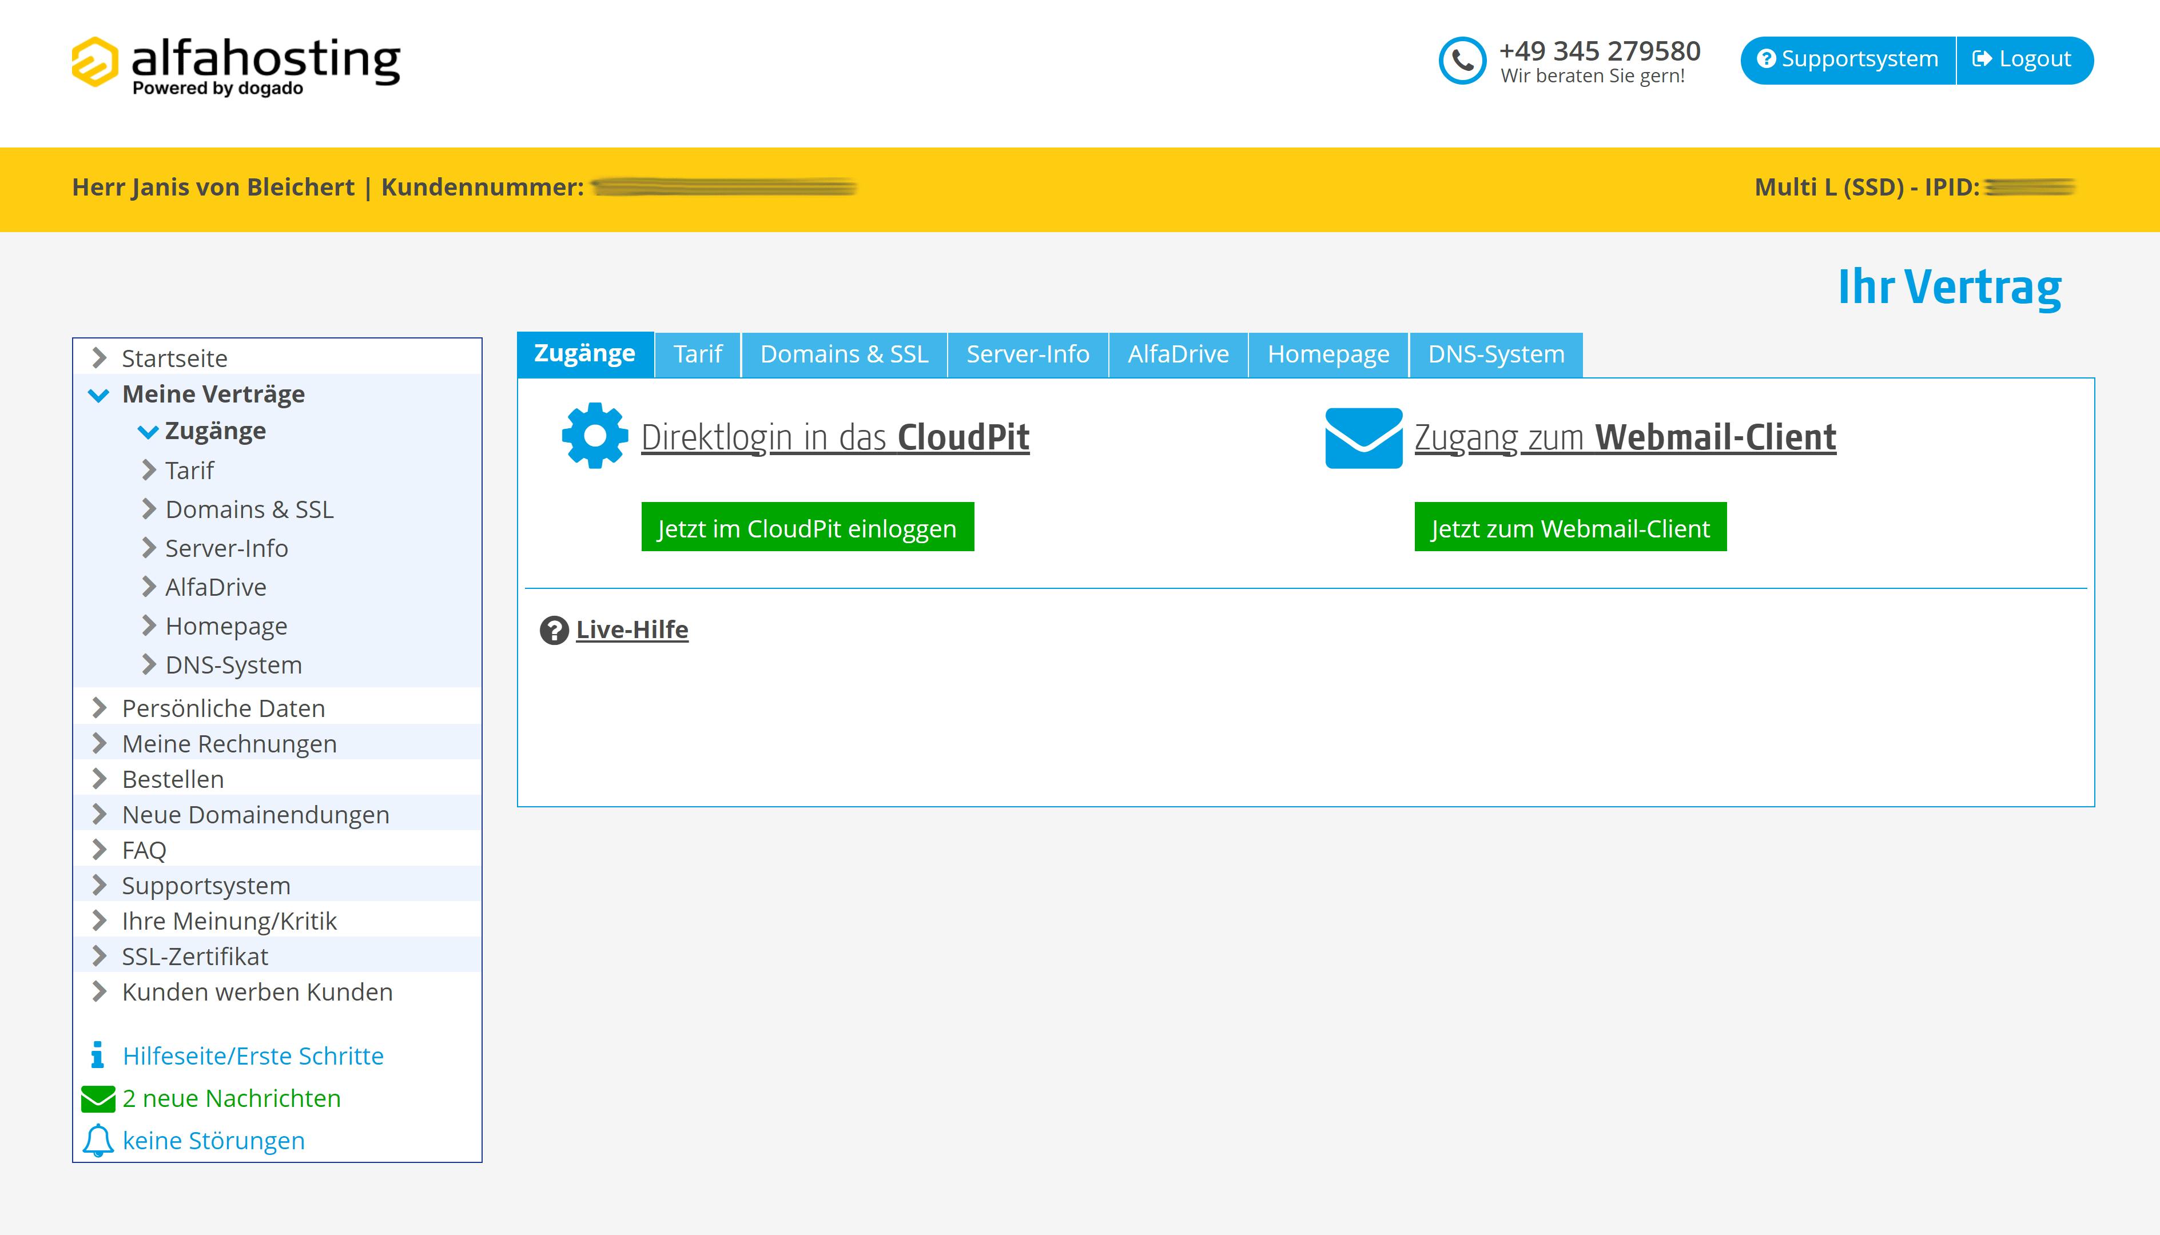Viewport: 2160px width, 1235px height.
Task: Click the blue CloudPit gear icon
Action: tap(595, 435)
